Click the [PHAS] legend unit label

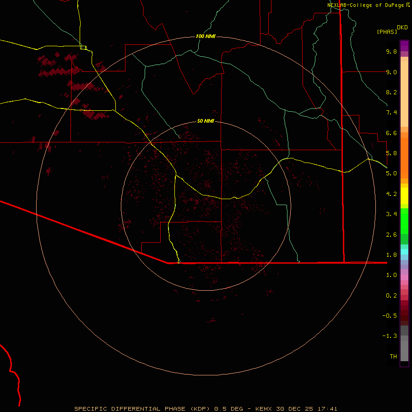387,32
